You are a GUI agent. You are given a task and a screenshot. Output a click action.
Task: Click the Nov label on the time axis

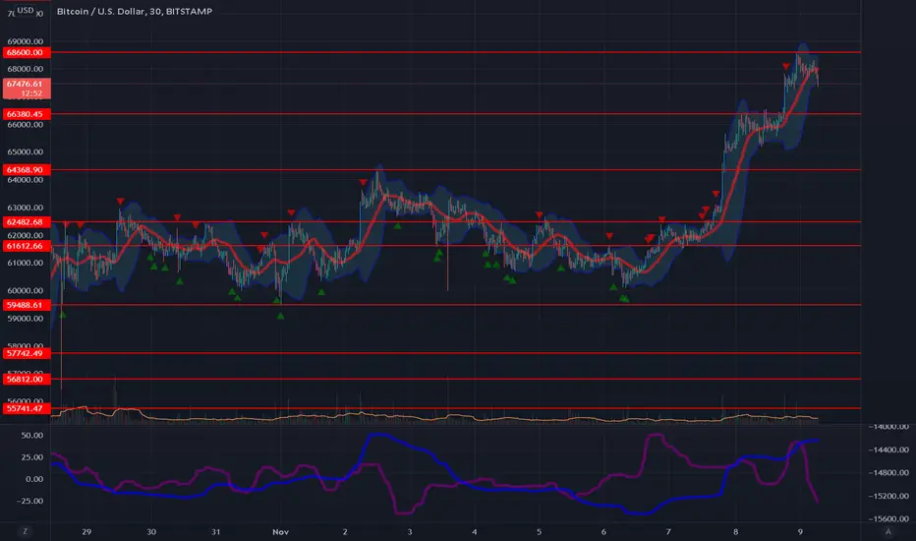point(280,531)
